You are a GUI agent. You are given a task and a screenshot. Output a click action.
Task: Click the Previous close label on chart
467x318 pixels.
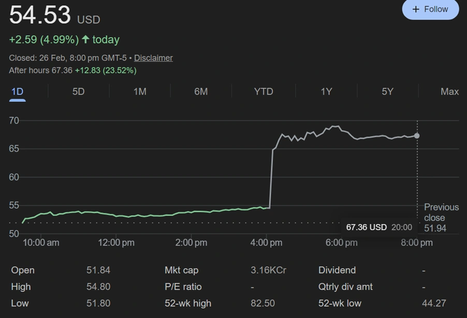click(x=441, y=212)
